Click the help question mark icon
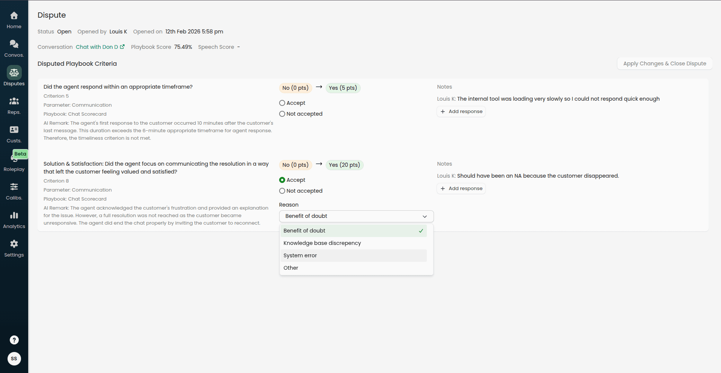 (14, 340)
